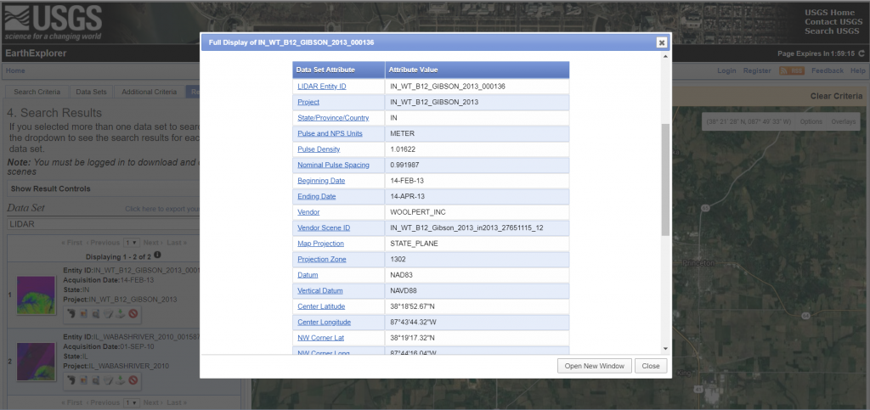Open the Help link
Viewport: 870px width, 410px height.
coord(858,71)
